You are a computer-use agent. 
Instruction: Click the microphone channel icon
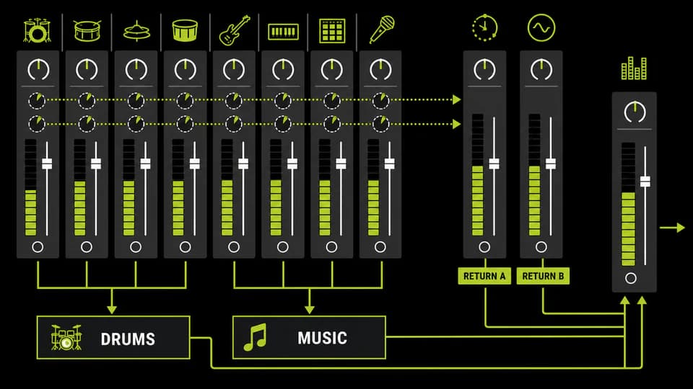[381, 30]
